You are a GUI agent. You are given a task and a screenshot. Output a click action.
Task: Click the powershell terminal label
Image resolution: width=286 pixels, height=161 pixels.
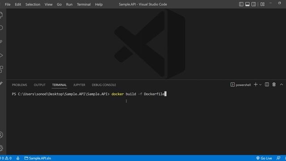(x=240, y=85)
